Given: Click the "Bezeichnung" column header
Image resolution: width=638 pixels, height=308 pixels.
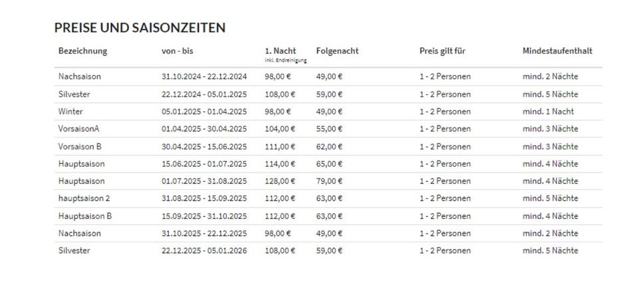Looking at the screenshot, I should tap(82, 51).
